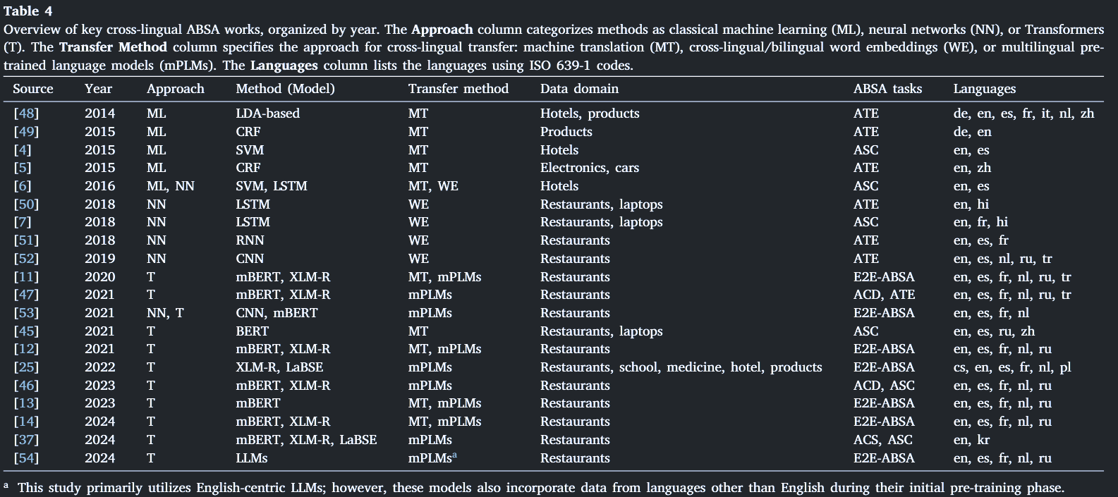This screenshot has width=1118, height=497.
Task: Click reference [54] for LLMs row
Action: tap(26, 458)
